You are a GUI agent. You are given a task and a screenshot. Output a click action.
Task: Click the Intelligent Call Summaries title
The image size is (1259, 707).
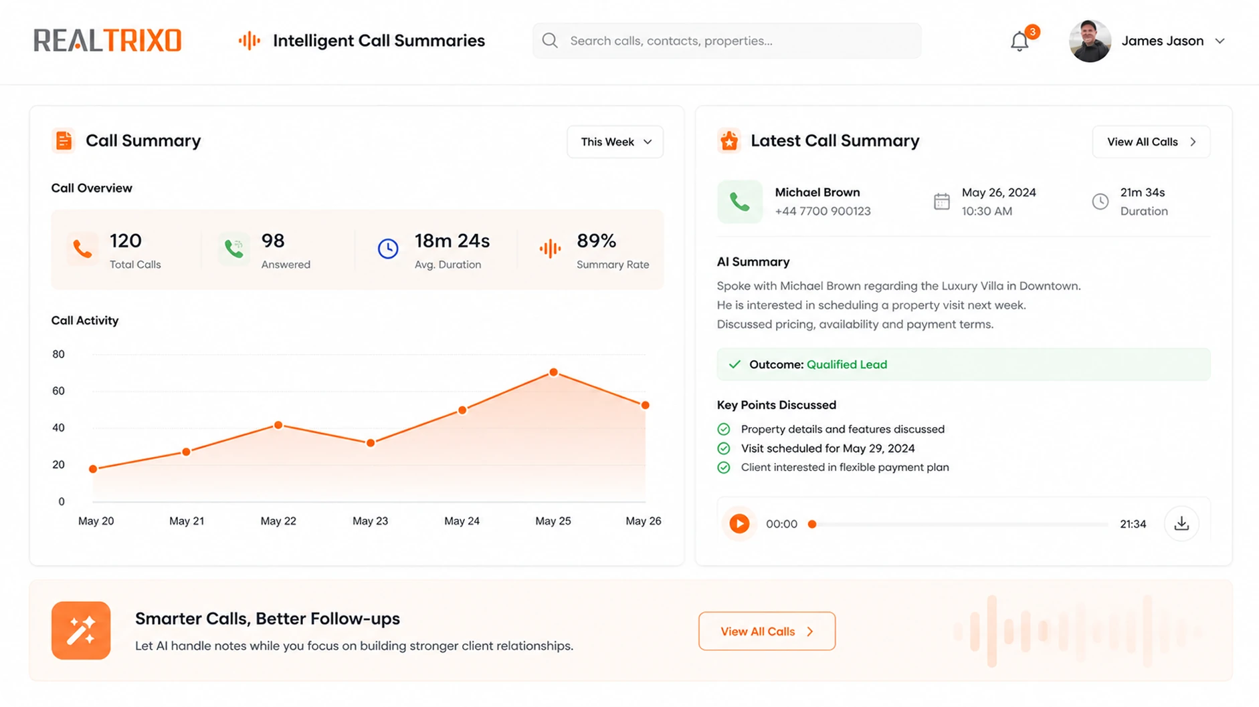(x=379, y=41)
